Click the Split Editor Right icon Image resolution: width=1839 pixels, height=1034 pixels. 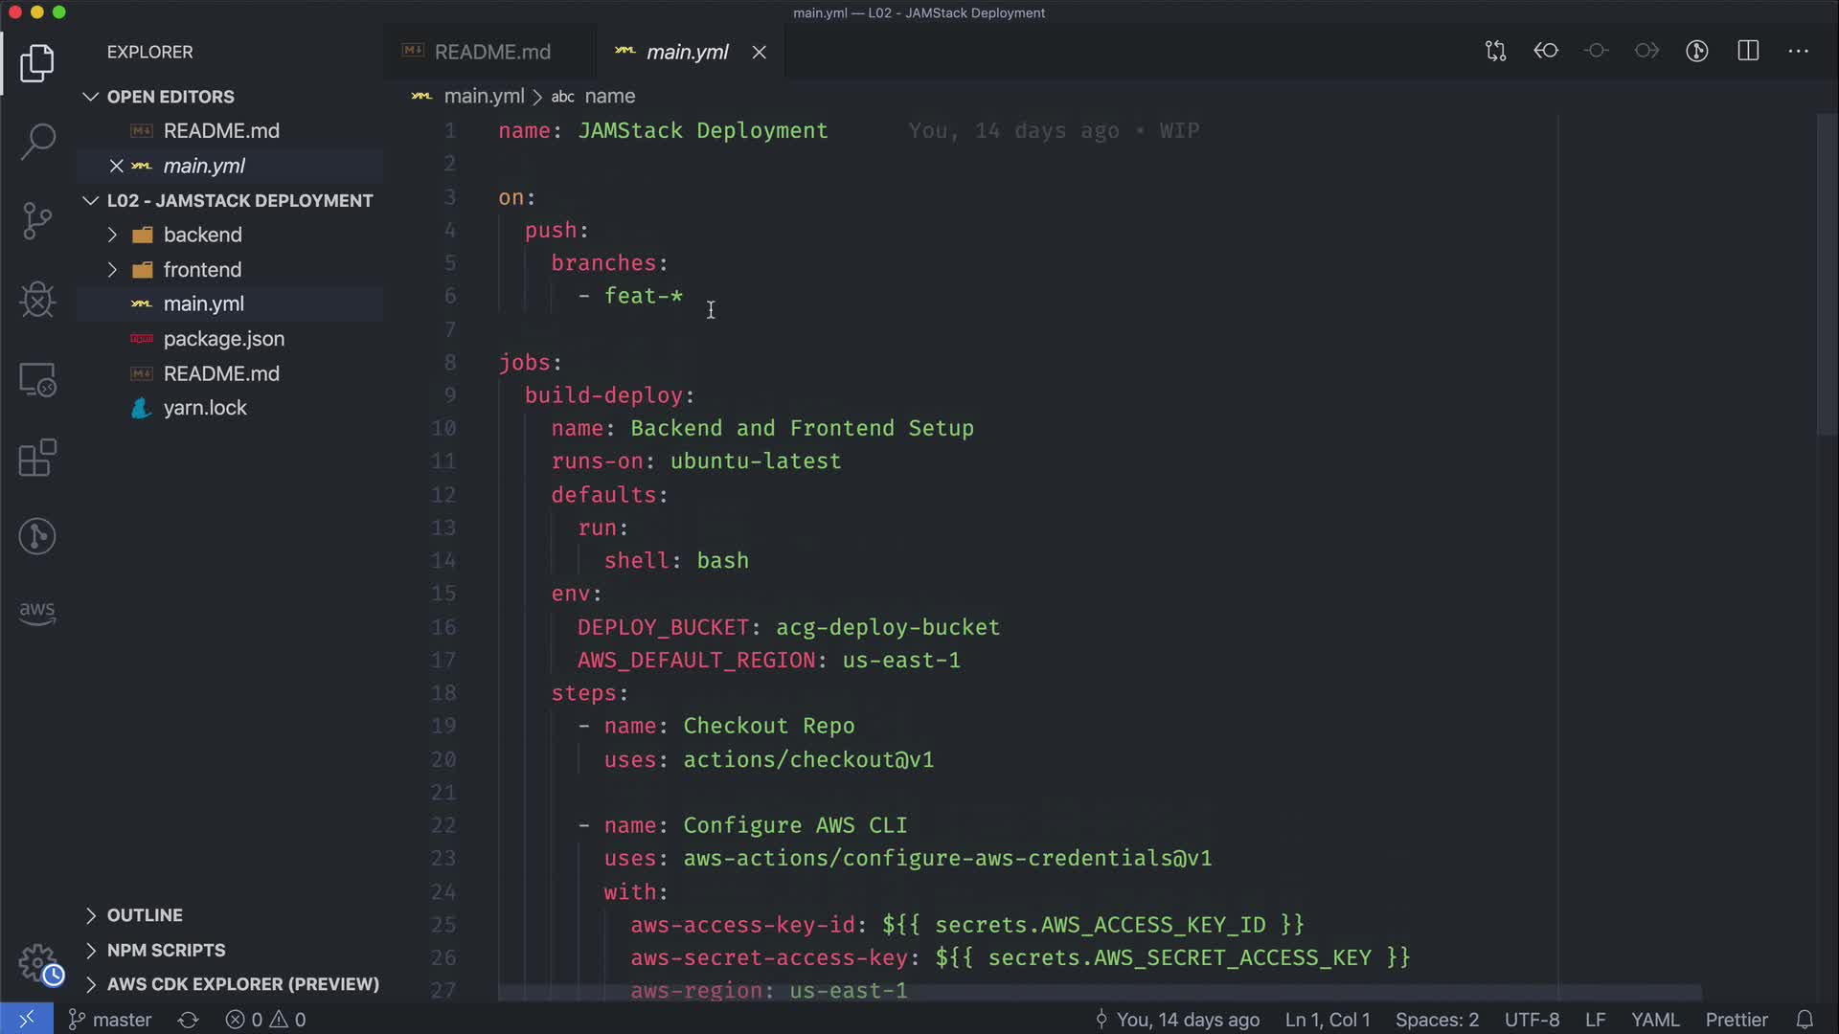[x=1748, y=52]
